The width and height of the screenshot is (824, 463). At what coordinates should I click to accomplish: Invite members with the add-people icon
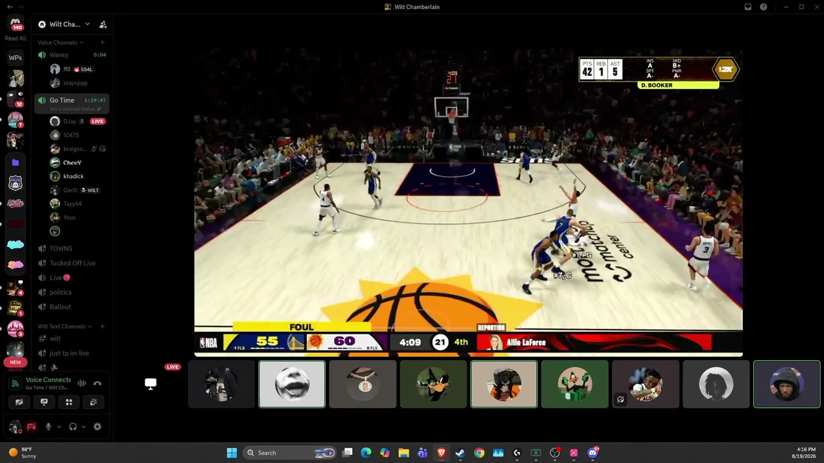[x=103, y=24]
